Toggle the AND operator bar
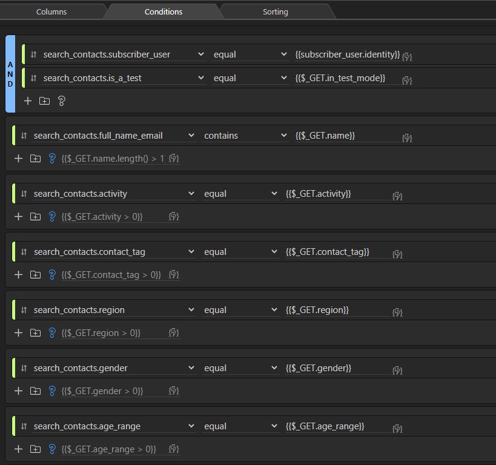This screenshot has height=465, width=496. pos(10,74)
